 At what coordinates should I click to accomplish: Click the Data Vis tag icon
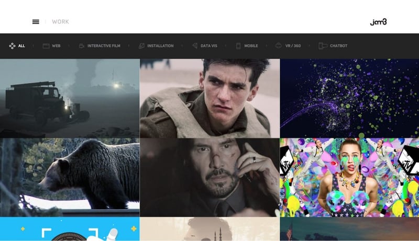(195, 46)
